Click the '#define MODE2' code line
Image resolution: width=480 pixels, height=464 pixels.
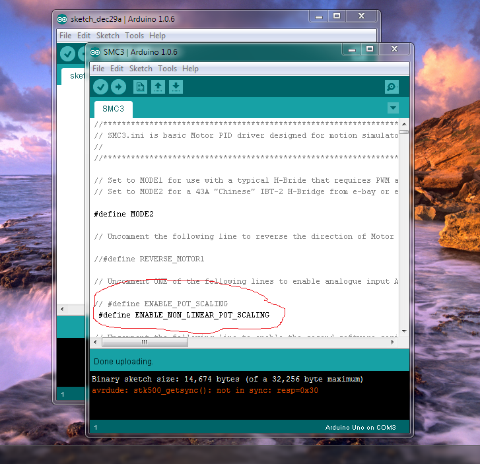click(124, 214)
